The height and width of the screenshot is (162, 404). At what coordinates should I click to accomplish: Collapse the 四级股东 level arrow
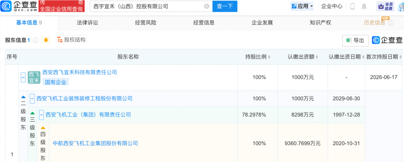tap(43, 128)
